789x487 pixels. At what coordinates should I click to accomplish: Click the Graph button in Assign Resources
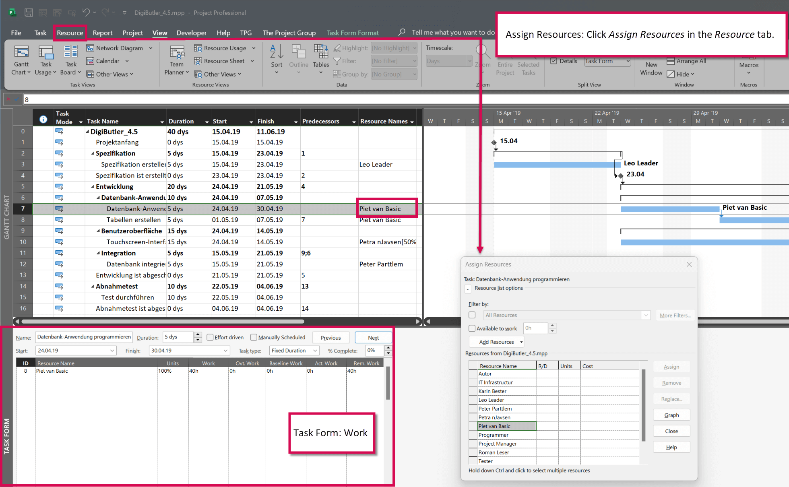671,415
